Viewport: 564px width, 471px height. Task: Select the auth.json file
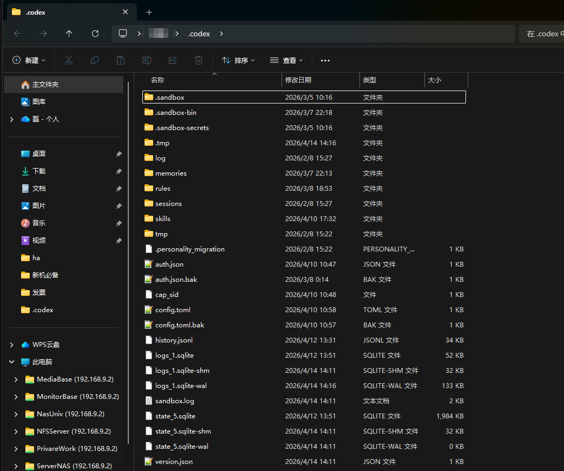tap(304, 264)
